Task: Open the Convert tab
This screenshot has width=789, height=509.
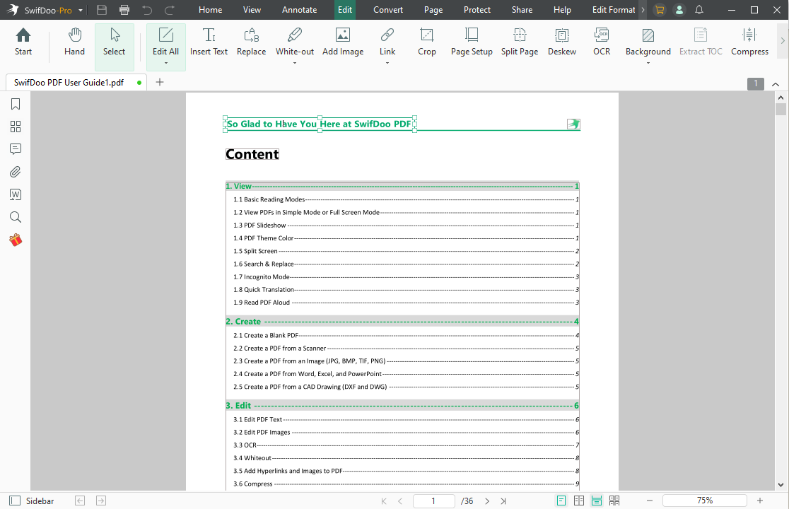Action: tap(388, 10)
